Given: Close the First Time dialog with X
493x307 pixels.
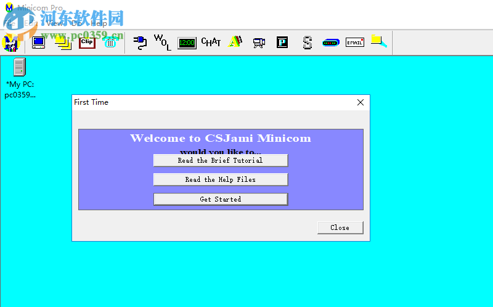Looking at the screenshot, I should pyautogui.click(x=361, y=102).
